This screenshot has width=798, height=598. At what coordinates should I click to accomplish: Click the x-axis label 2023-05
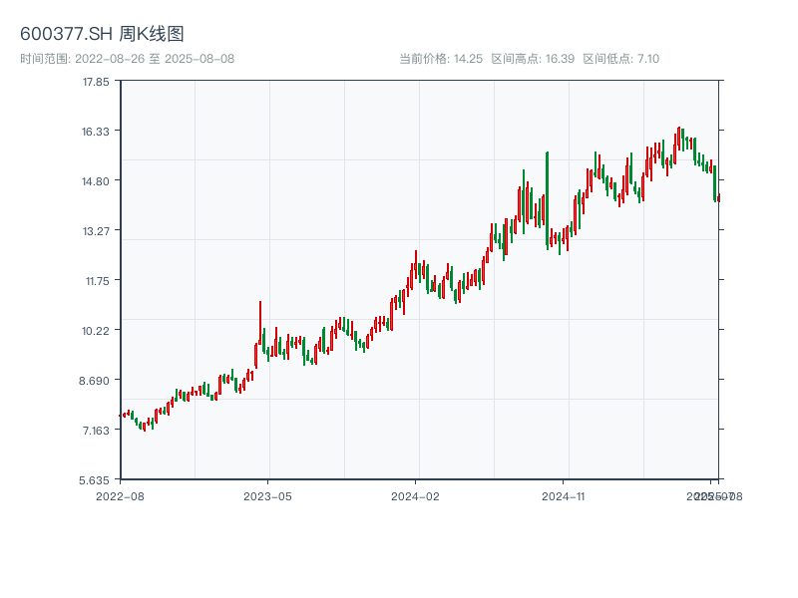267,496
